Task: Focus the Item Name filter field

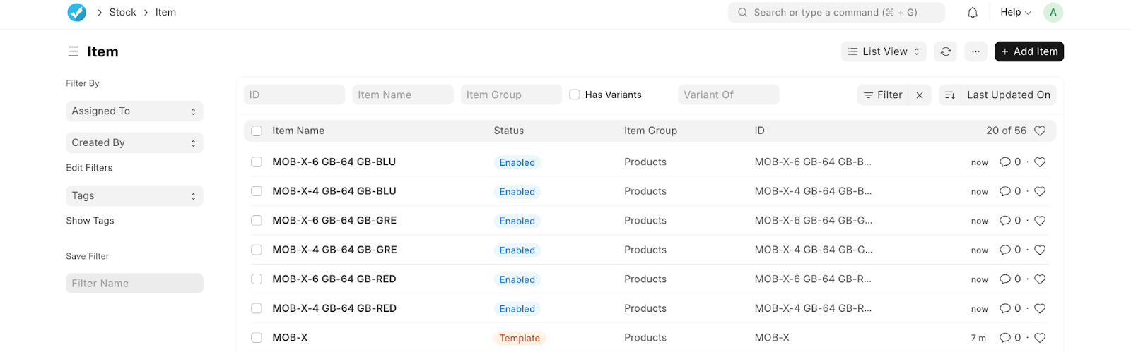Action: (x=402, y=95)
